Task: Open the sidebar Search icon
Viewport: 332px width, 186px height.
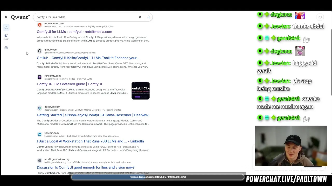Action: (6, 27)
